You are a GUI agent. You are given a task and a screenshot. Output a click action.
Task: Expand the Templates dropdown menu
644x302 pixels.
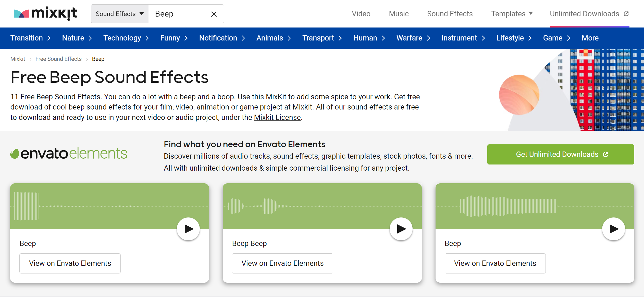pyautogui.click(x=512, y=14)
